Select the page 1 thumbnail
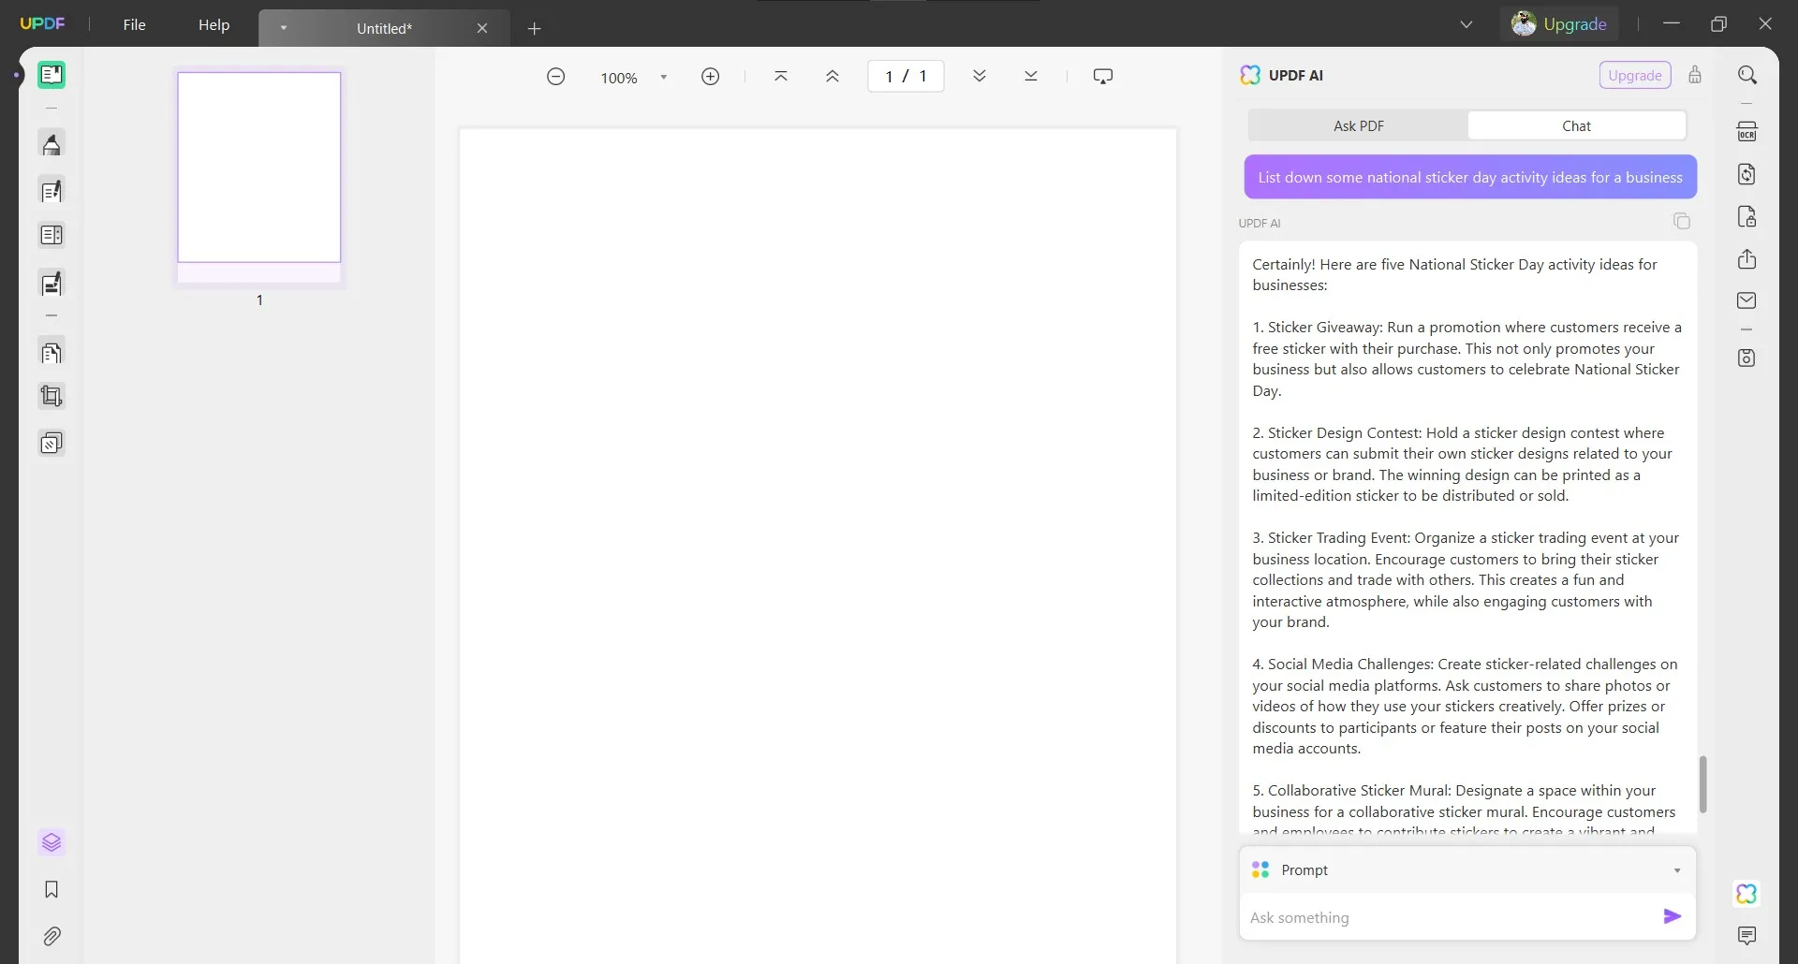 [259, 168]
